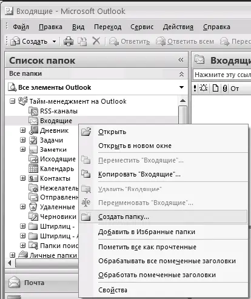Click the Move to Folder toolbar icon
The height and width of the screenshot is (299, 251).
pos(82,41)
